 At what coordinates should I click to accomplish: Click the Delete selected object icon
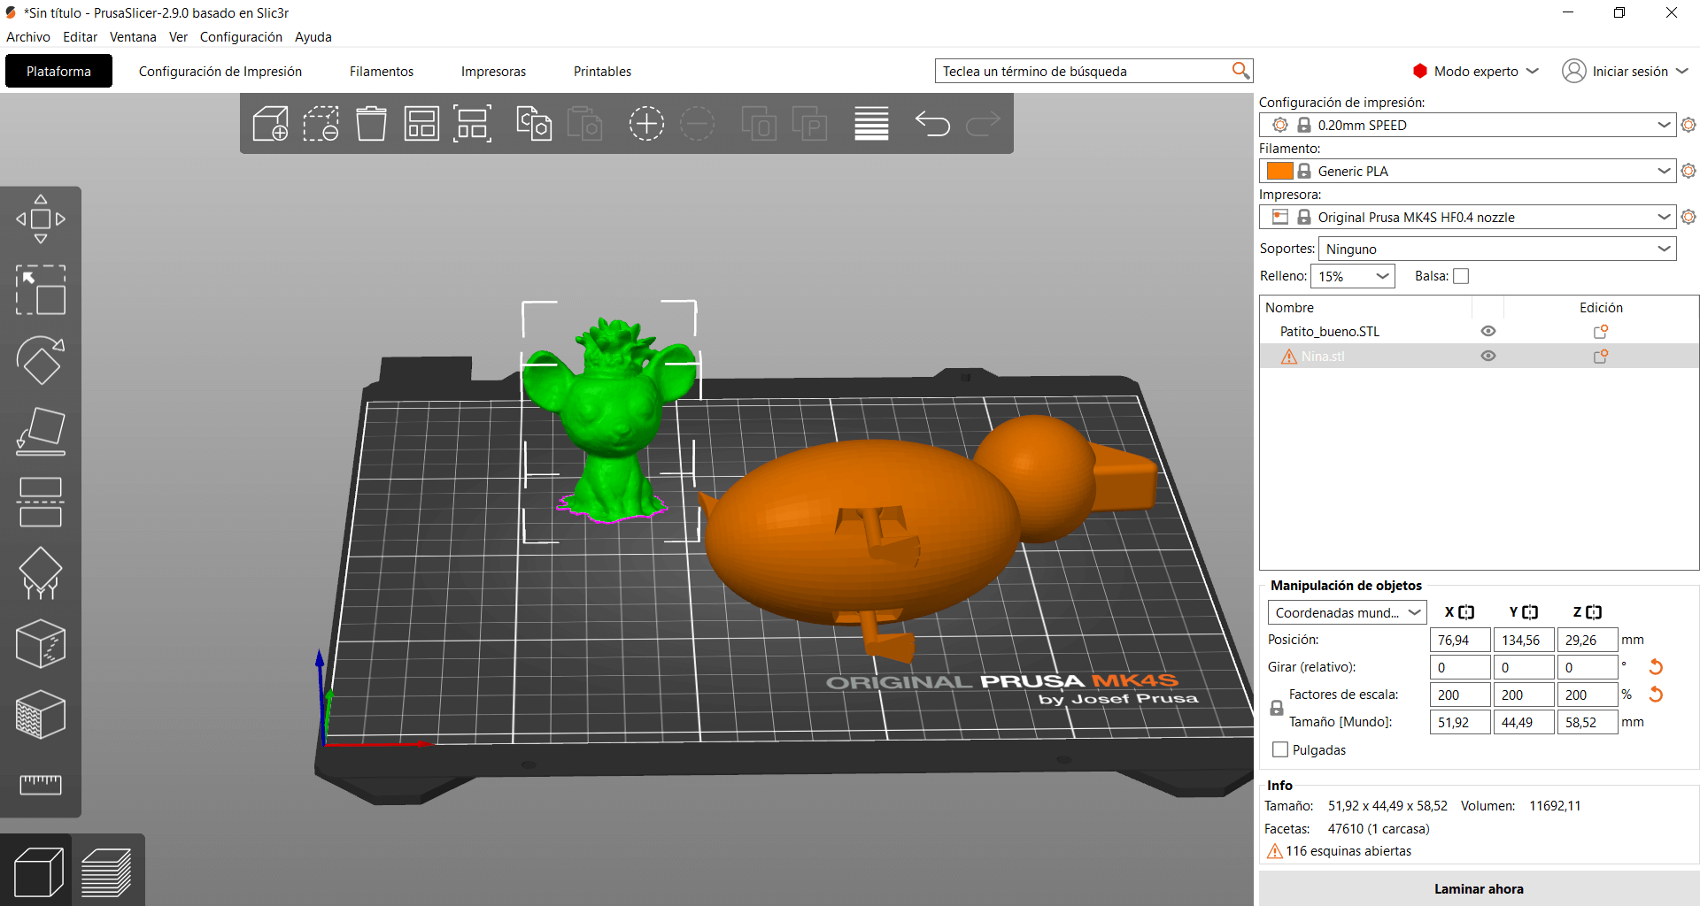tap(321, 124)
